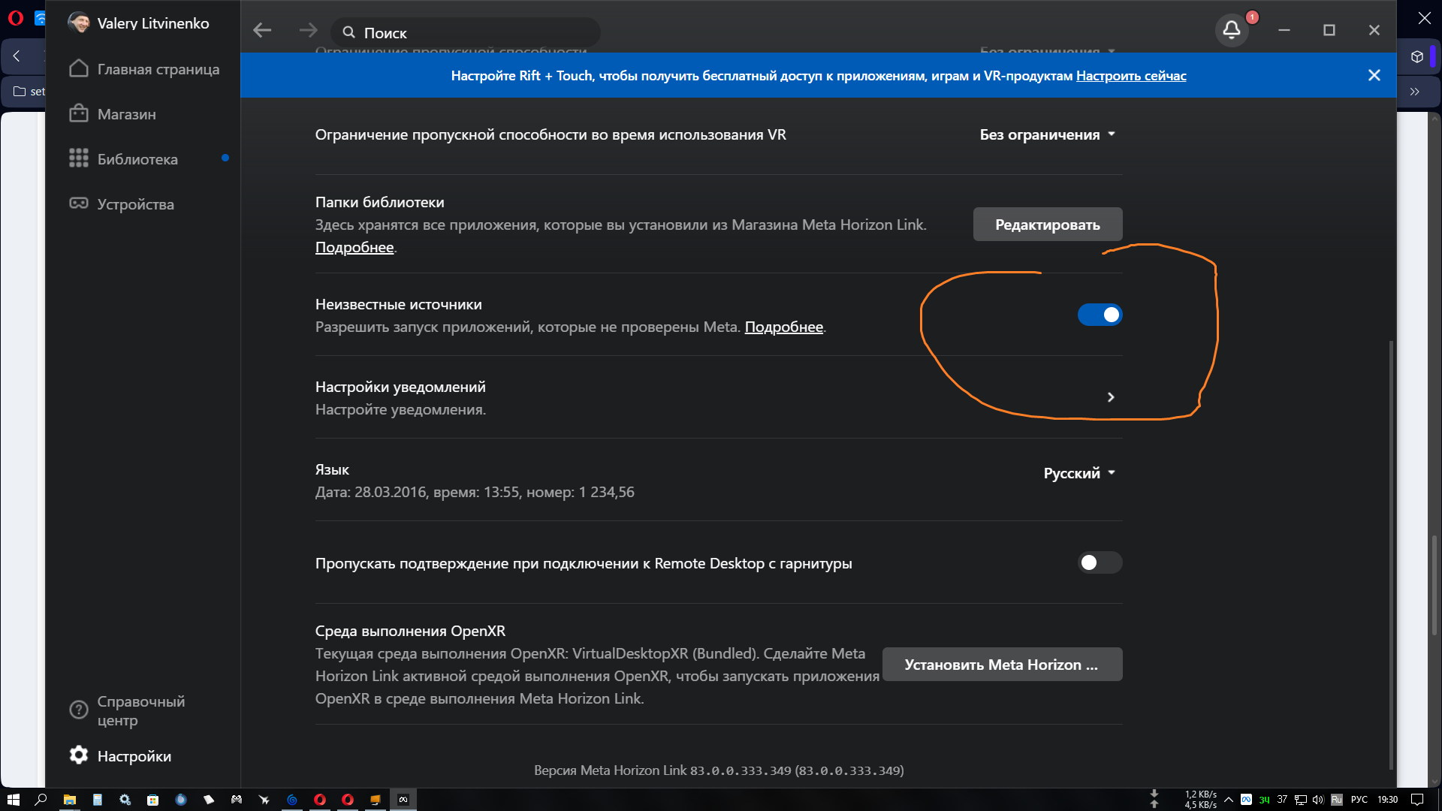Open Справочный центр in the sidebar
The image size is (1442, 811).
click(x=128, y=710)
